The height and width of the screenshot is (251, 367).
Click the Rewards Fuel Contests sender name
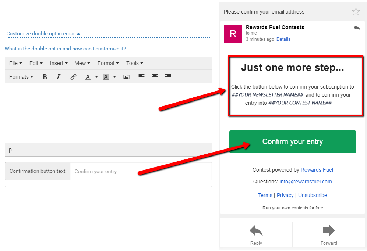(275, 27)
